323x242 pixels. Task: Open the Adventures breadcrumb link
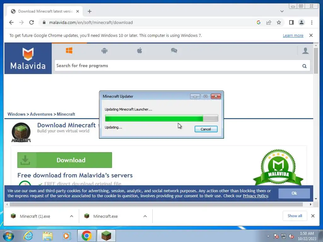(41, 114)
